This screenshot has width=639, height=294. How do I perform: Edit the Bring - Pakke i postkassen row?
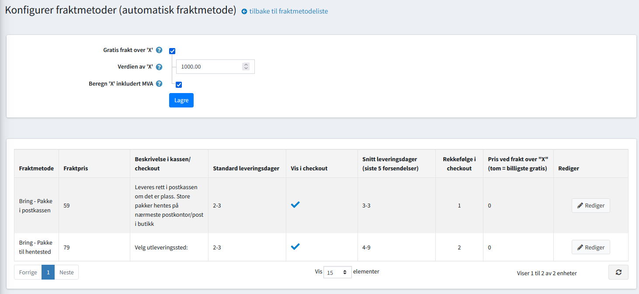(590, 205)
